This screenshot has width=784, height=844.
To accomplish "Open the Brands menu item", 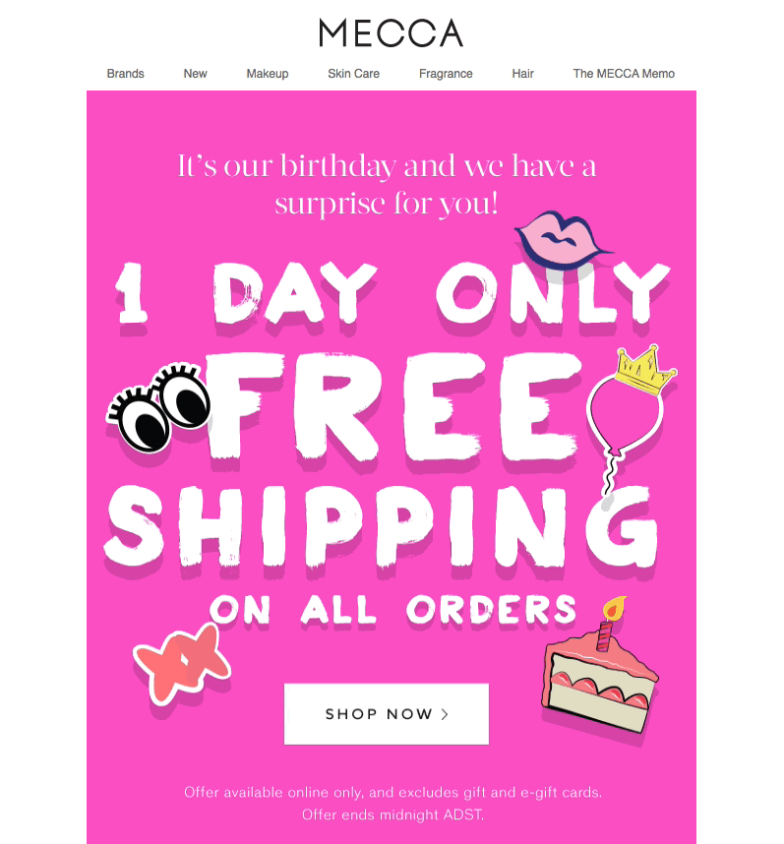I will [125, 74].
